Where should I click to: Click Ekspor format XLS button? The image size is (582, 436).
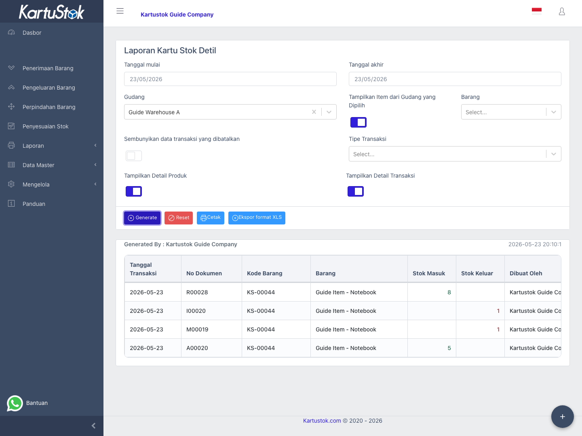(257, 218)
